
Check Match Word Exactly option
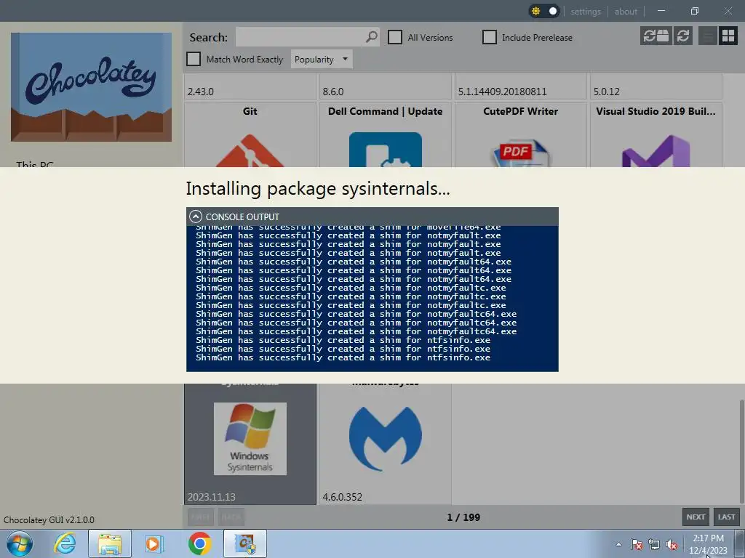coord(194,59)
